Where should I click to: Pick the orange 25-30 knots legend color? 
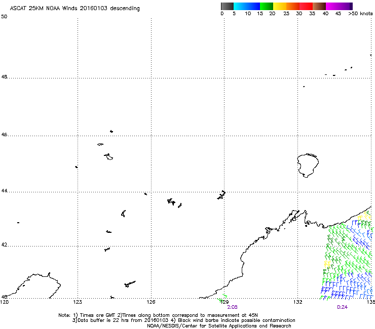tap(293, 6)
